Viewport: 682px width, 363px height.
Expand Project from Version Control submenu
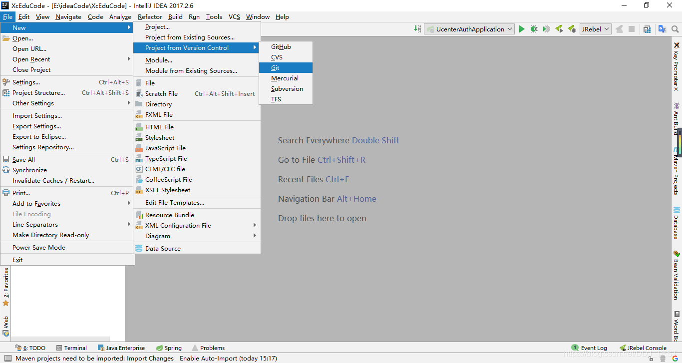[197, 47]
